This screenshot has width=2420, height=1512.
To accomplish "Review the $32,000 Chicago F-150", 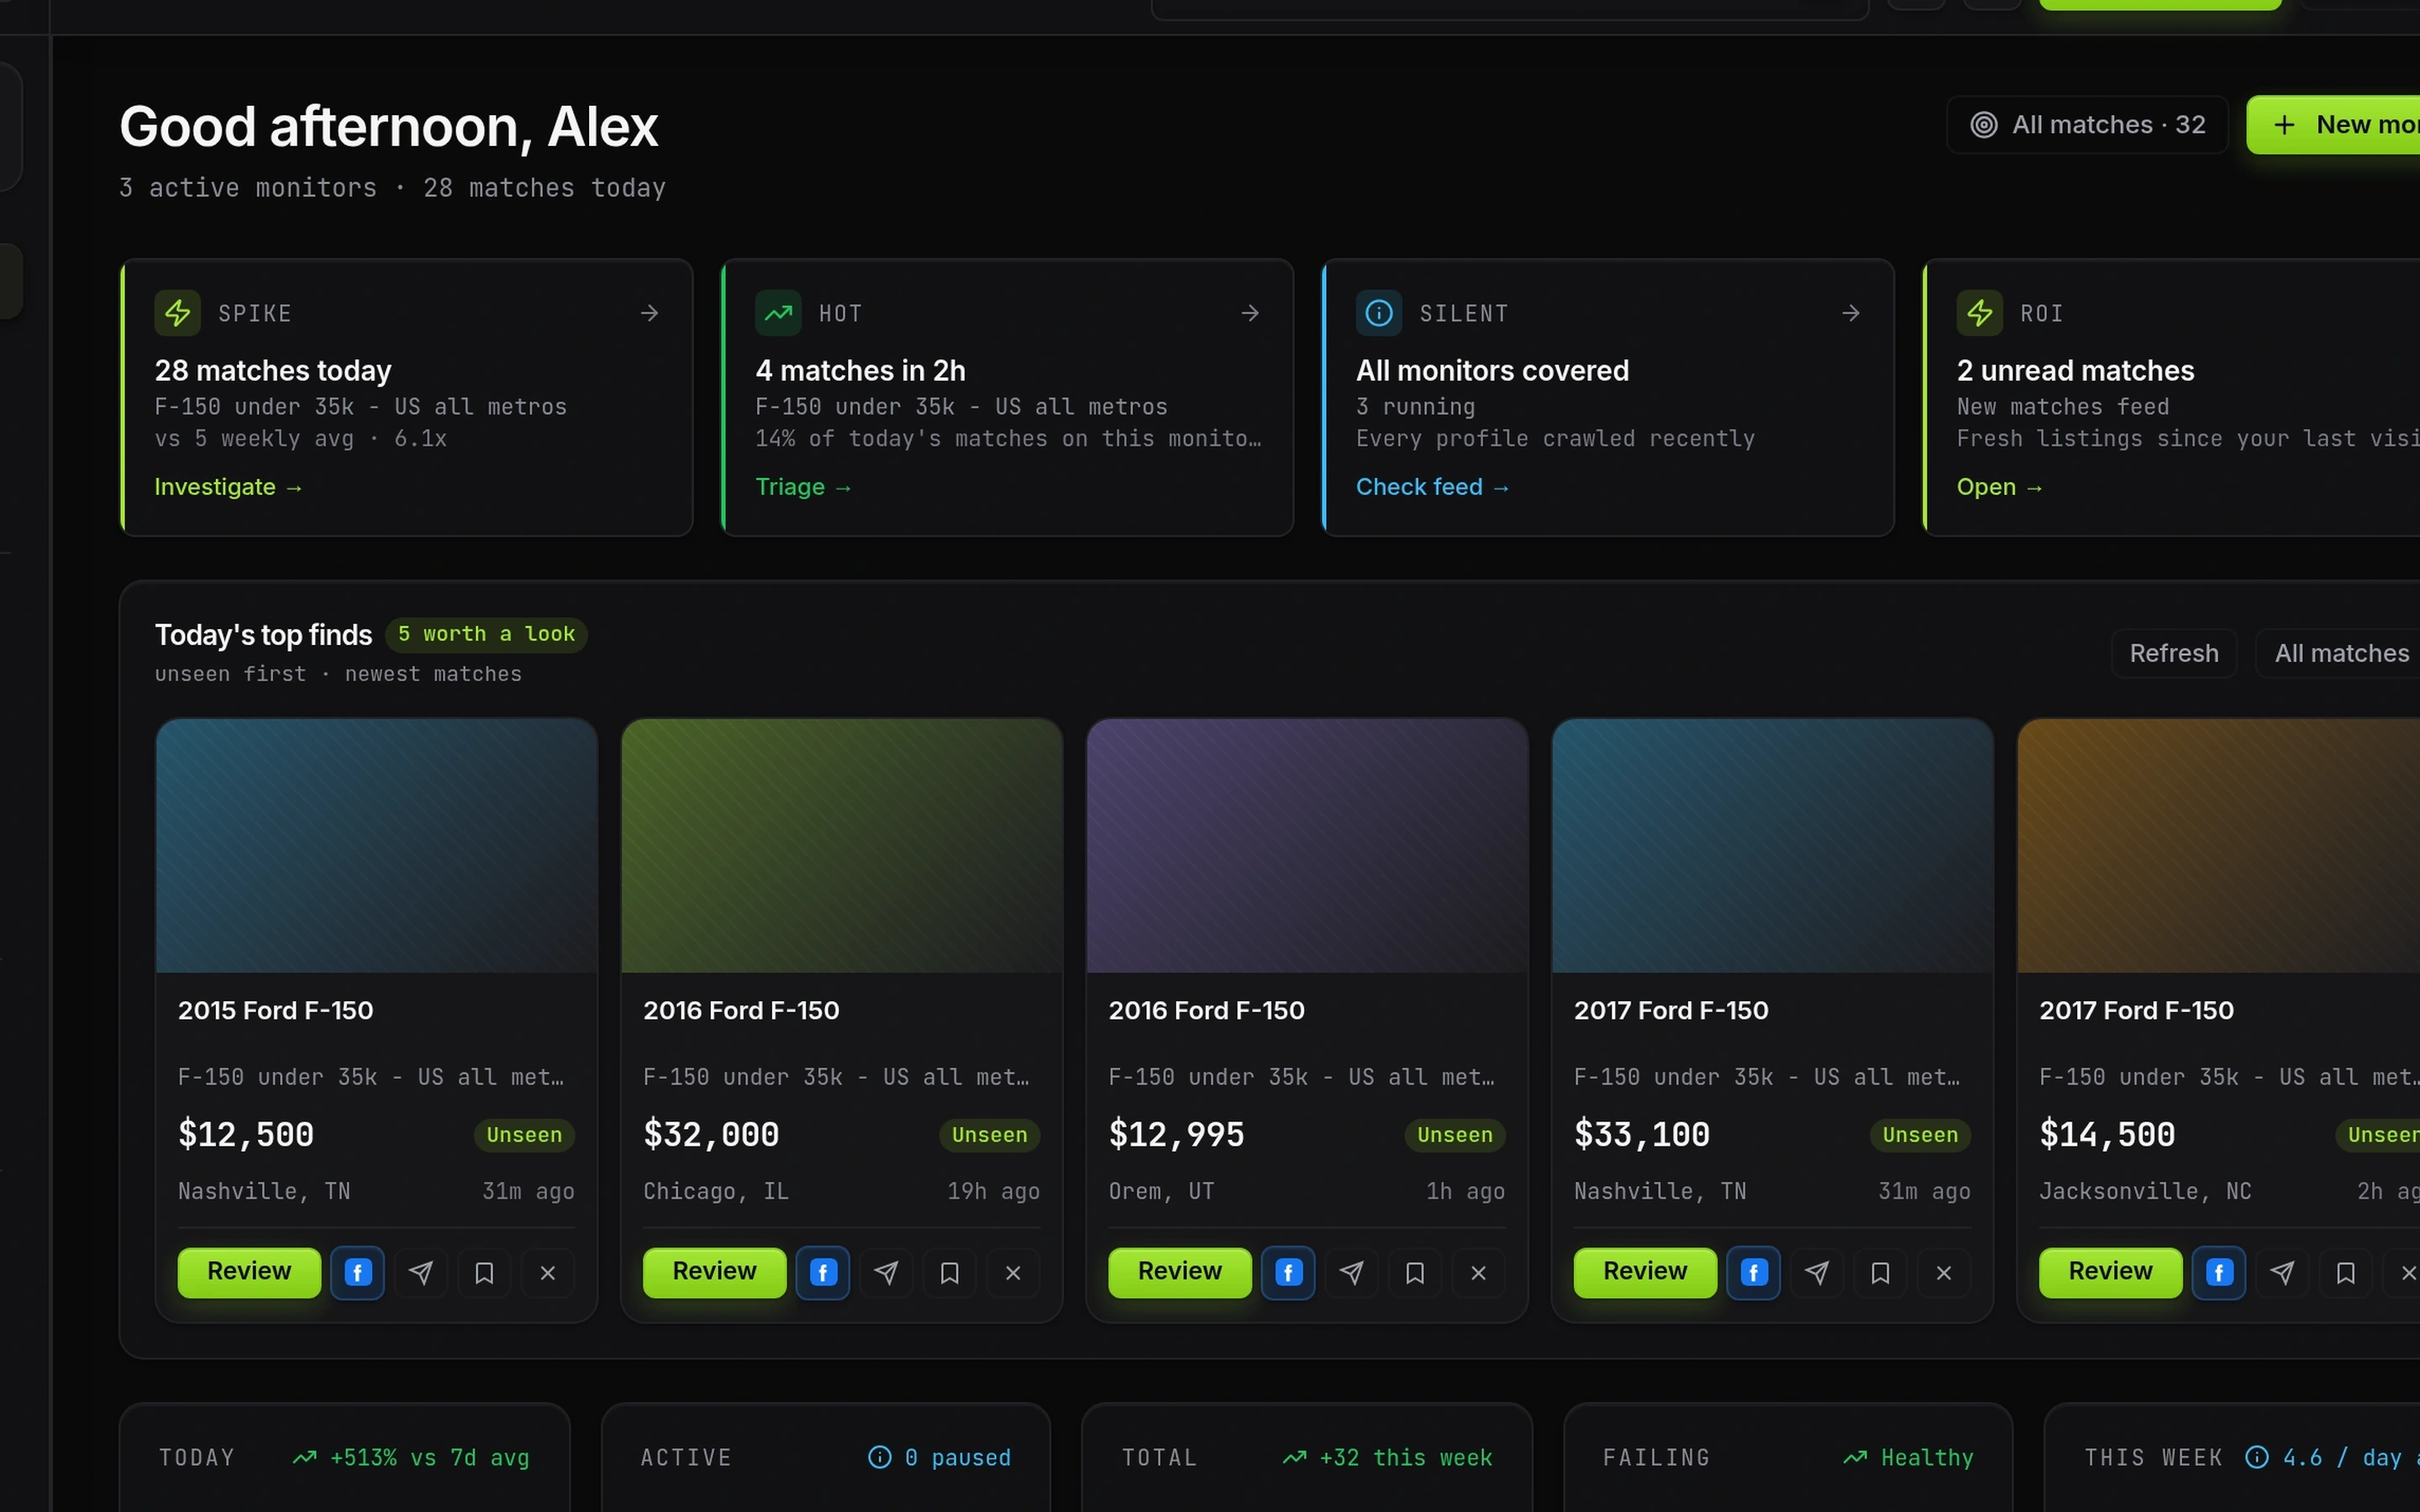I will pos(715,1272).
